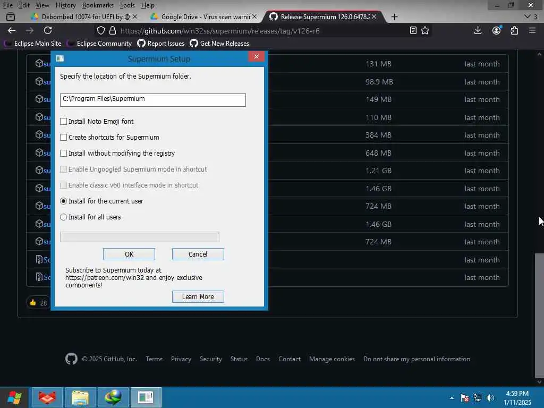Click the Supermium folder path field
The width and height of the screenshot is (544, 408).
click(152, 100)
